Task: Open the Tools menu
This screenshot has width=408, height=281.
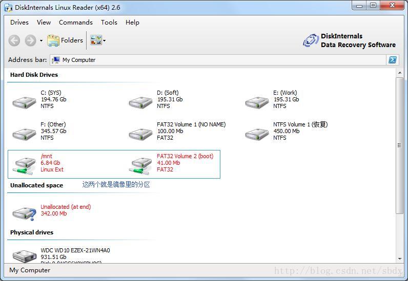Action: [x=109, y=23]
